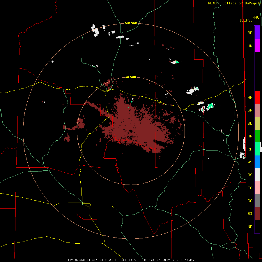
Task: Click the 'BI' legend label
Action: pyautogui.click(x=250, y=214)
